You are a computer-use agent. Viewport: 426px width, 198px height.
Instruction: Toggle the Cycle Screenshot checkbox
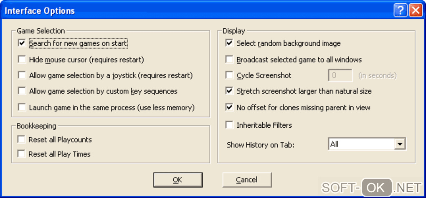[x=229, y=75]
